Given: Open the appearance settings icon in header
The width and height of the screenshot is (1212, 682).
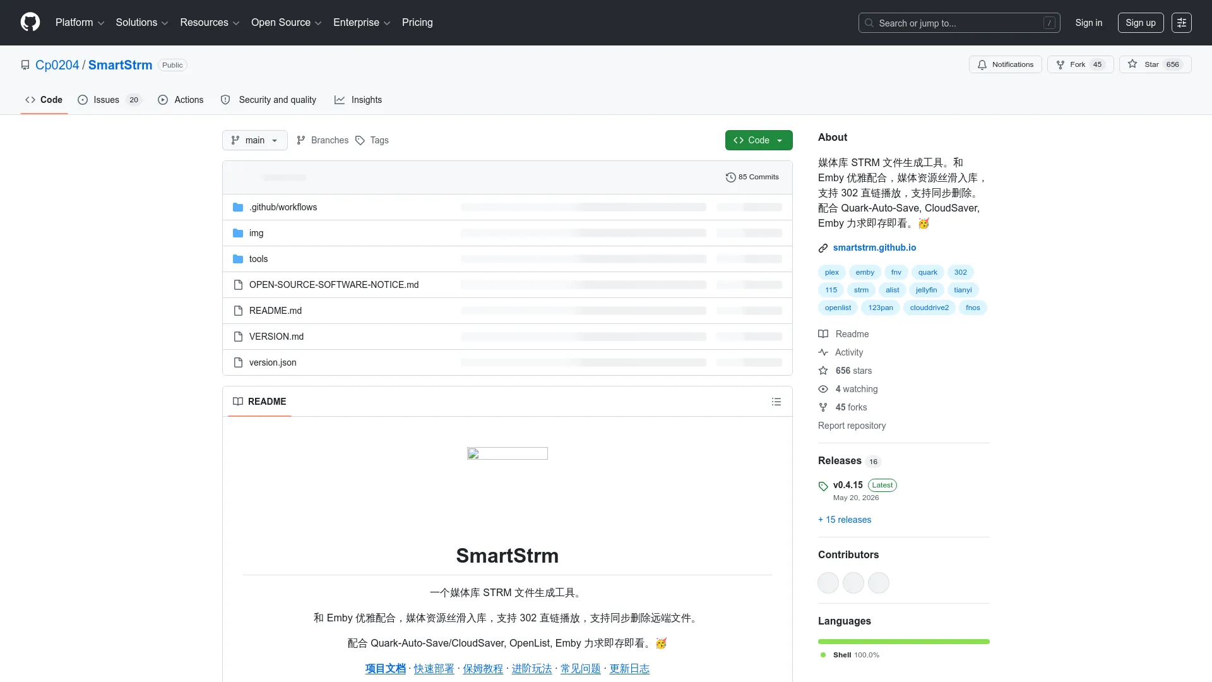Looking at the screenshot, I should coord(1181,23).
